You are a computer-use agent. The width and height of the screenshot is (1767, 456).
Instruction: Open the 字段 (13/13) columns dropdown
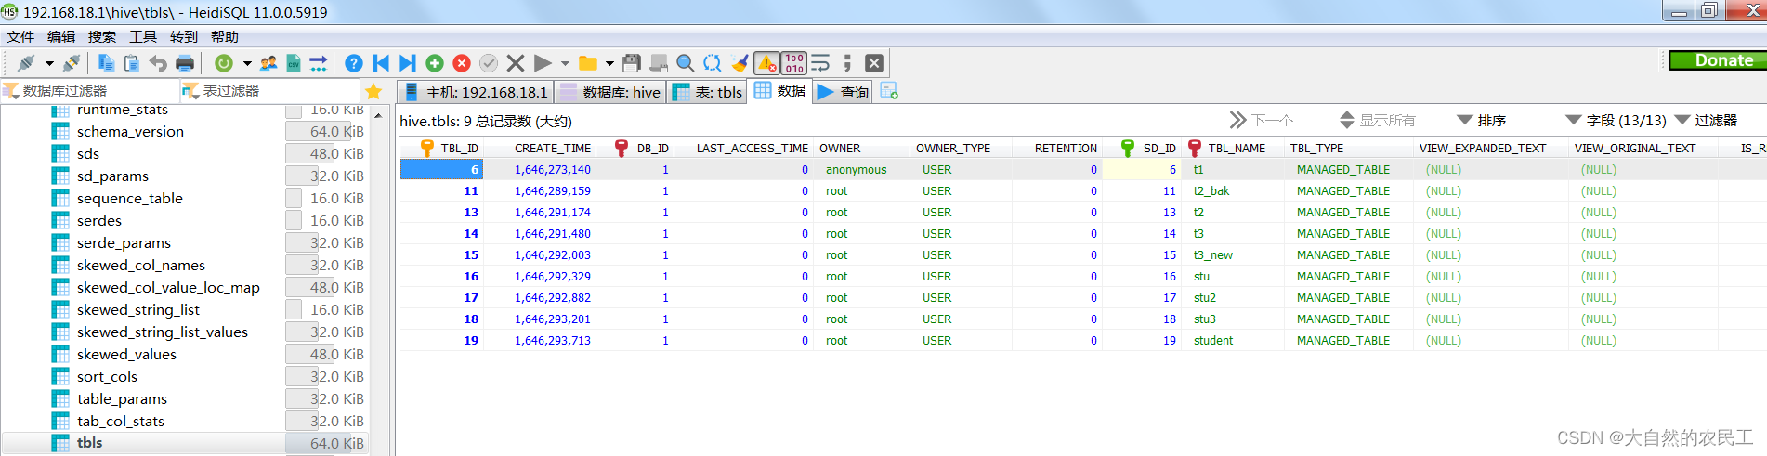[1616, 121]
